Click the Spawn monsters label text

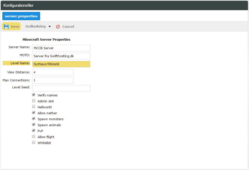(50, 119)
